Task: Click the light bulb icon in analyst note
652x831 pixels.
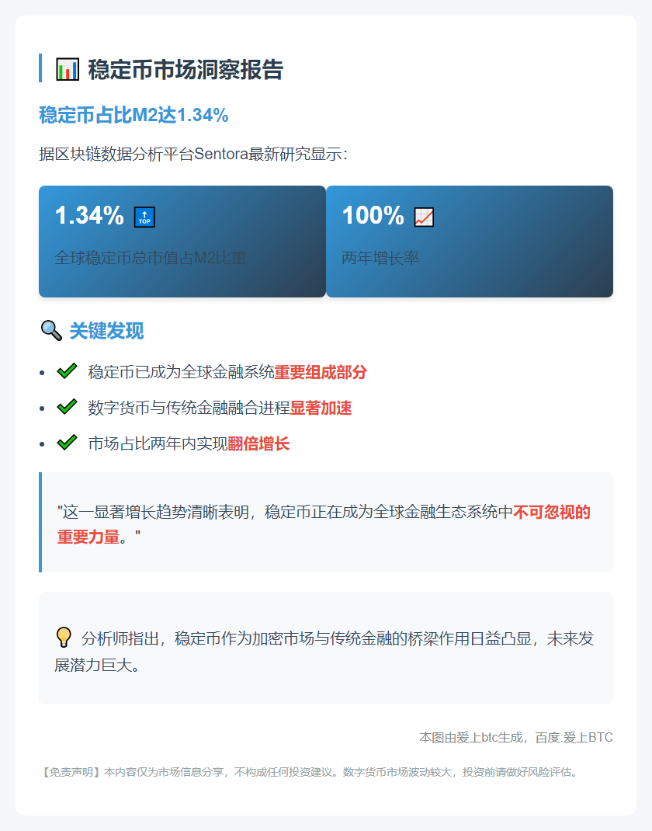Action: 64,638
